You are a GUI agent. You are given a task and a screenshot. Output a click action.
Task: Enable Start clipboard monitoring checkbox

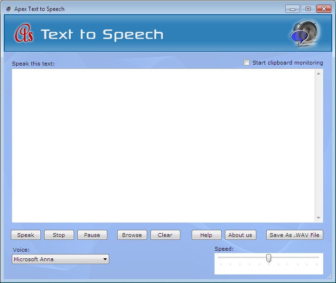pyautogui.click(x=246, y=63)
